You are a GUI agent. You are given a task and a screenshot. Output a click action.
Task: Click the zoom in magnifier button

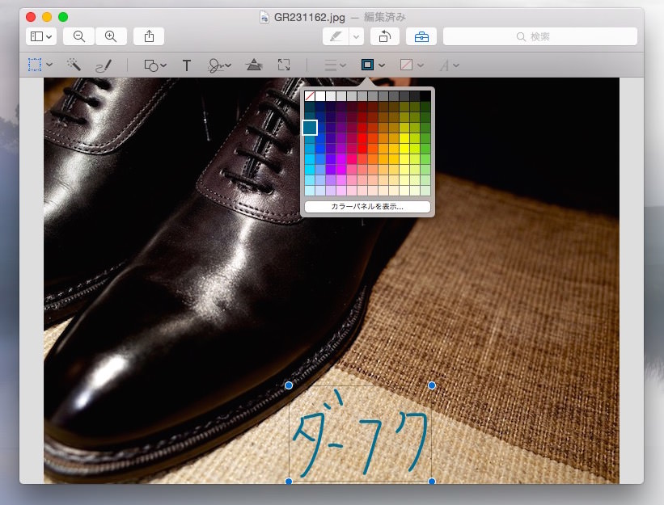[x=111, y=37]
